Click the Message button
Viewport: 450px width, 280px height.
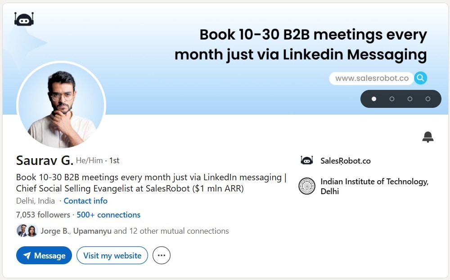tap(44, 255)
